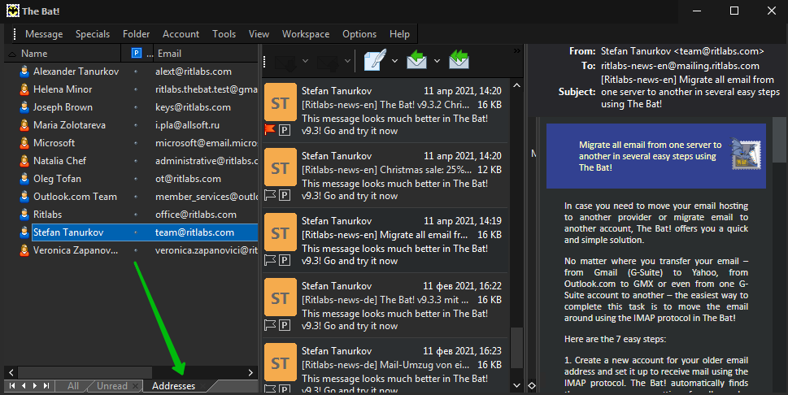Click the preview pane vertical scrollbar thumb

pyautogui.click(x=779, y=141)
